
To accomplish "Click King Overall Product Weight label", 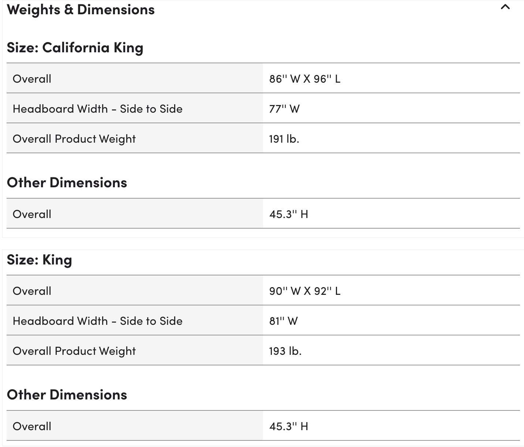I will click(74, 351).
